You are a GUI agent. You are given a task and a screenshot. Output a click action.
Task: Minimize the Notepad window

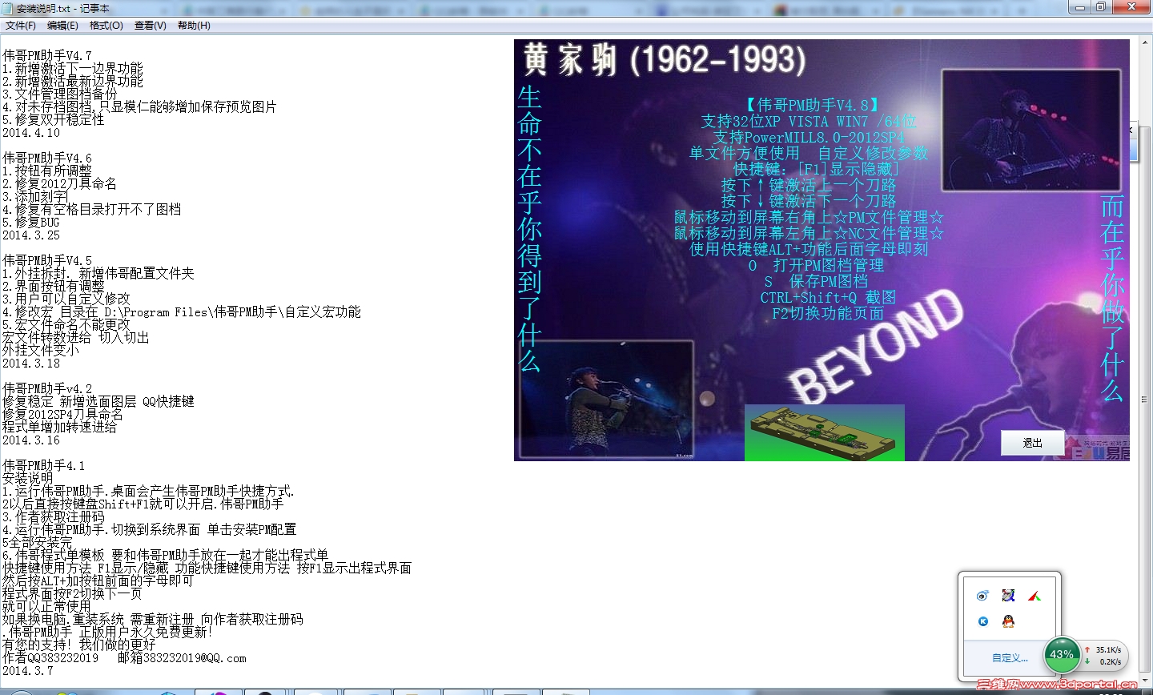pyautogui.click(x=1081, y=7)
